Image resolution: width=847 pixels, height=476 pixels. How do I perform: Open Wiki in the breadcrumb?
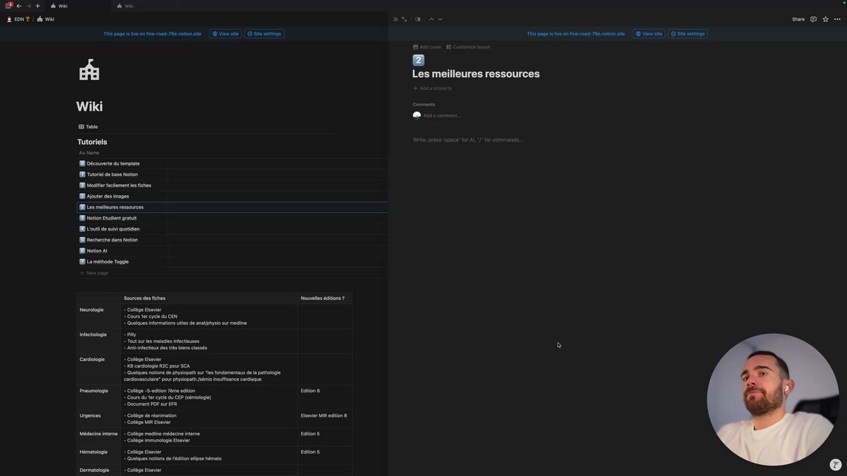[x=46, y=19]
